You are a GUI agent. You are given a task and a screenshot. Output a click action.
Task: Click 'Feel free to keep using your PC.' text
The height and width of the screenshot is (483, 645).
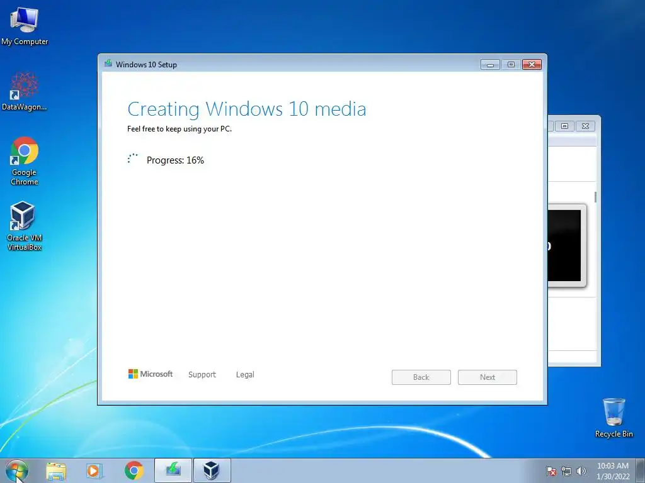180,129
